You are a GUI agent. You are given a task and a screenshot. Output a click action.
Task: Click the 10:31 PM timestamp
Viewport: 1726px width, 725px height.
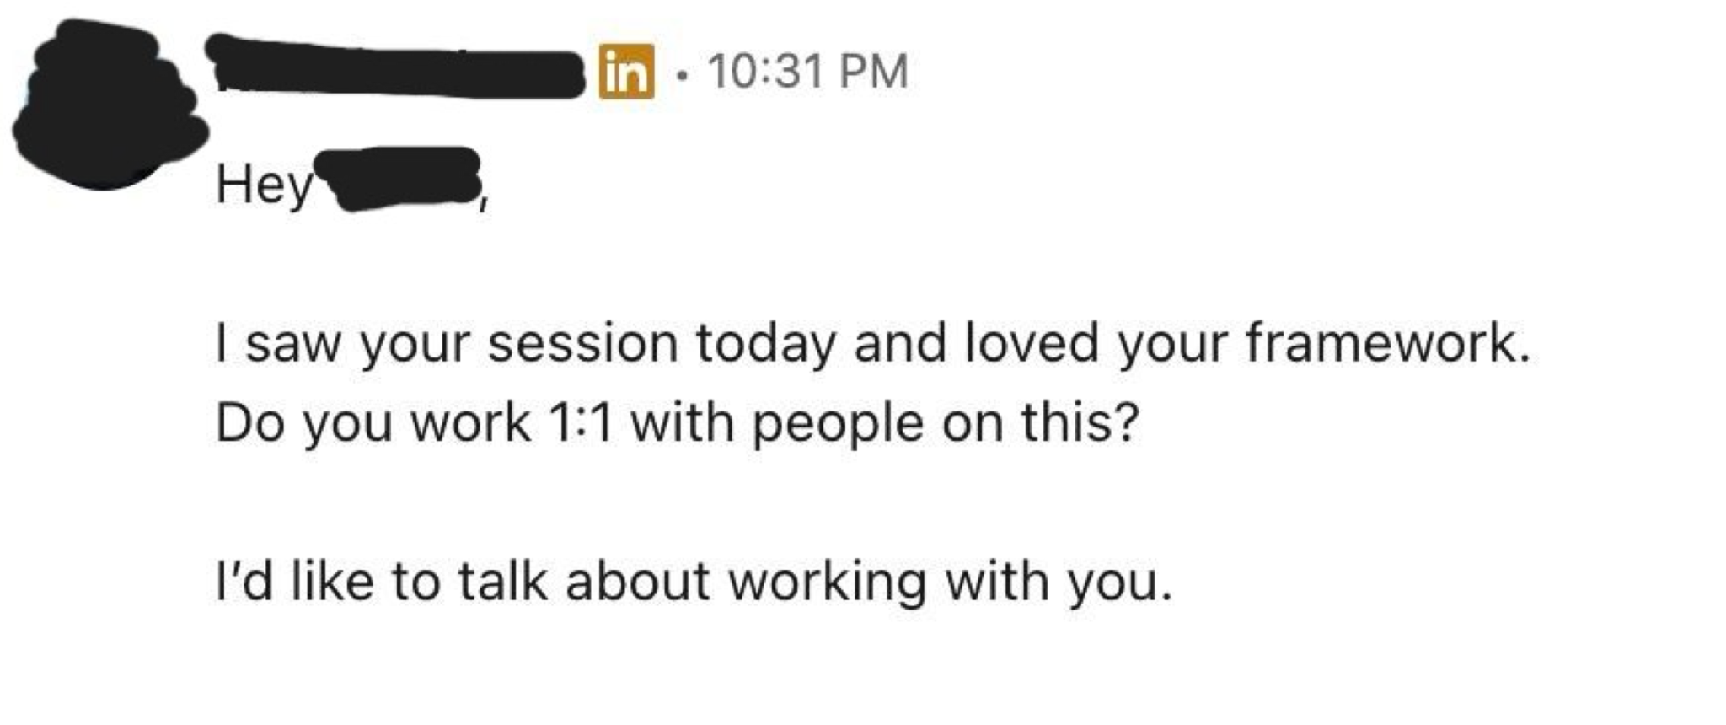tap(808, 71)
